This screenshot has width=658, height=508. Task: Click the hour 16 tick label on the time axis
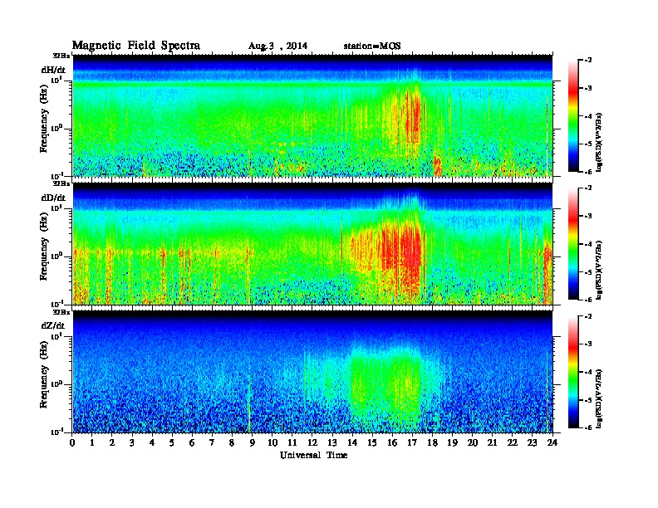[x=392, y=442]
